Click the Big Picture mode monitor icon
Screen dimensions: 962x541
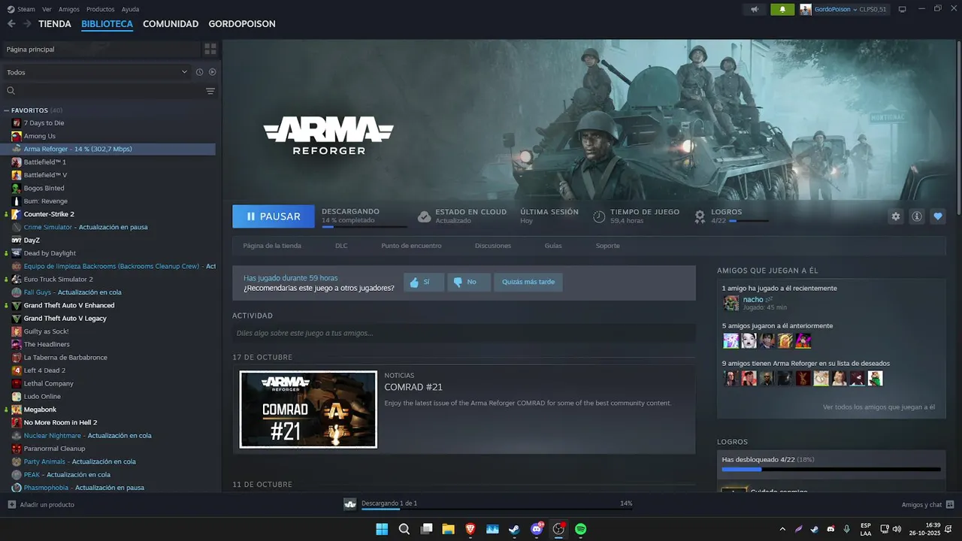click(x=902, y=9)
